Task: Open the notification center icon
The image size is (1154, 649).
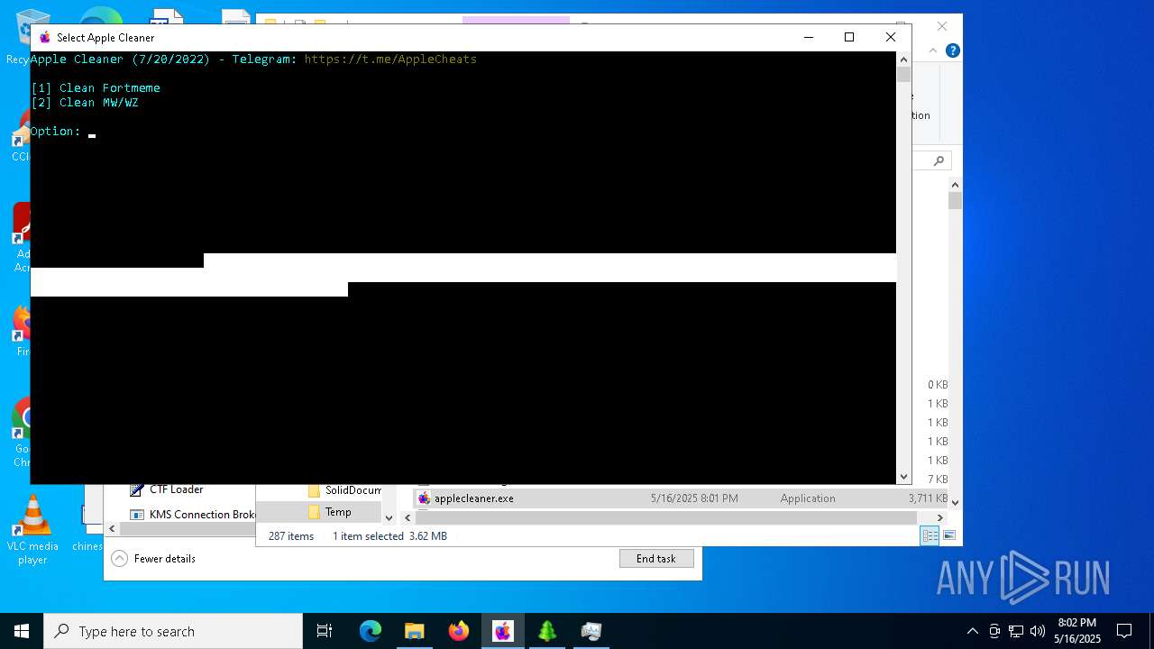Action: [1124, 631]
